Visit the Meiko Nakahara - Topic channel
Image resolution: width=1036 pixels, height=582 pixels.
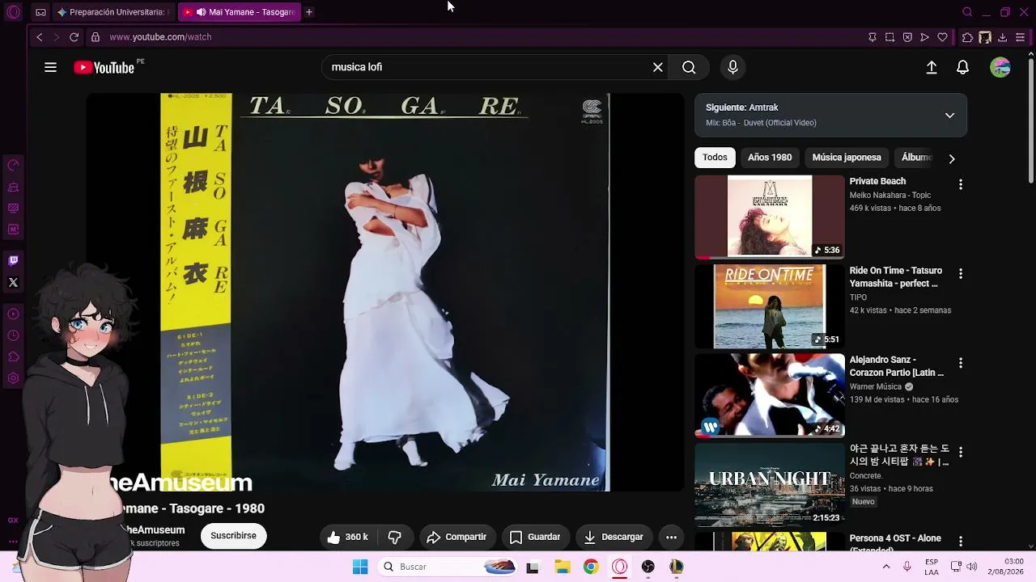[890, 196]
